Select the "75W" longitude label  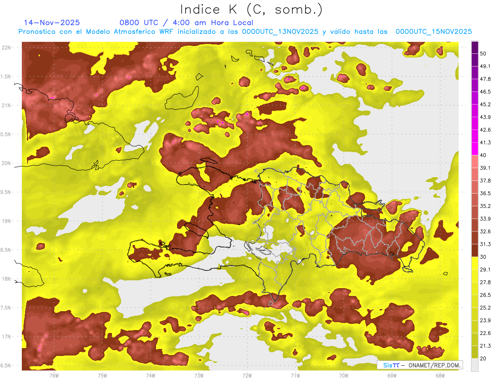tap(103, 375)
